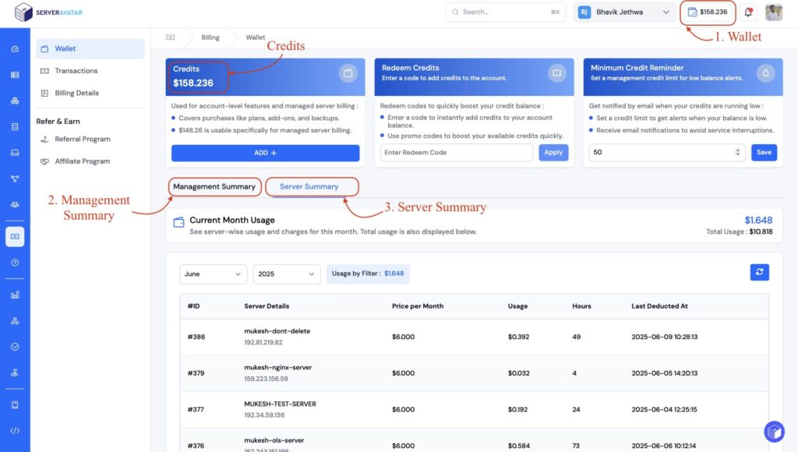This screenshot has width=798, height=452.
Task: Click ID #377 cell
Action: point(196,409)
